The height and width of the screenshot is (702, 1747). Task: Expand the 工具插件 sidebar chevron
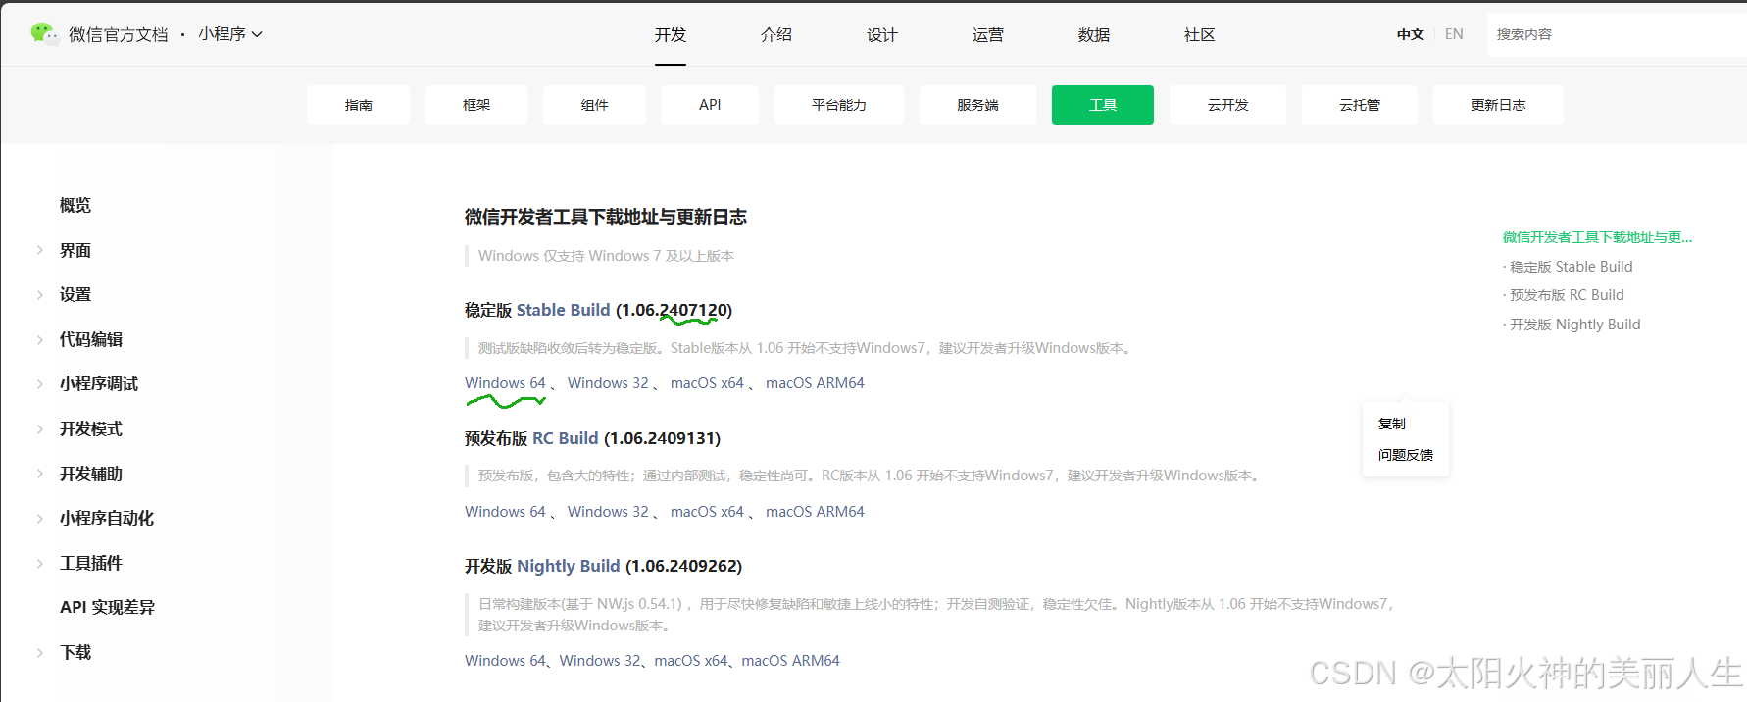point(40,563)
